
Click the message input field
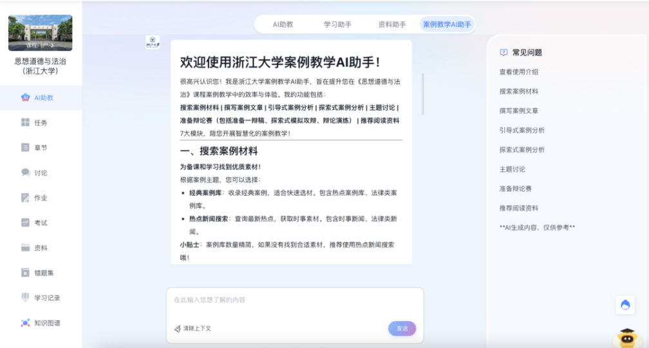click(294, 300)
